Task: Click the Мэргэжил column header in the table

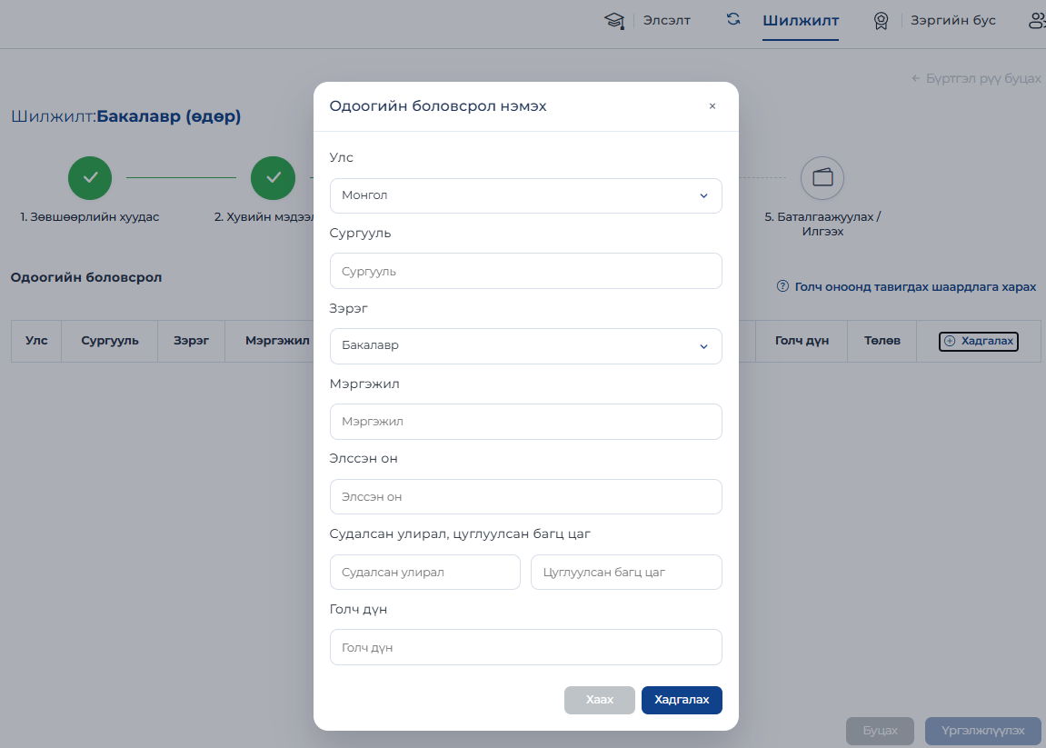Action: point(277,341)
